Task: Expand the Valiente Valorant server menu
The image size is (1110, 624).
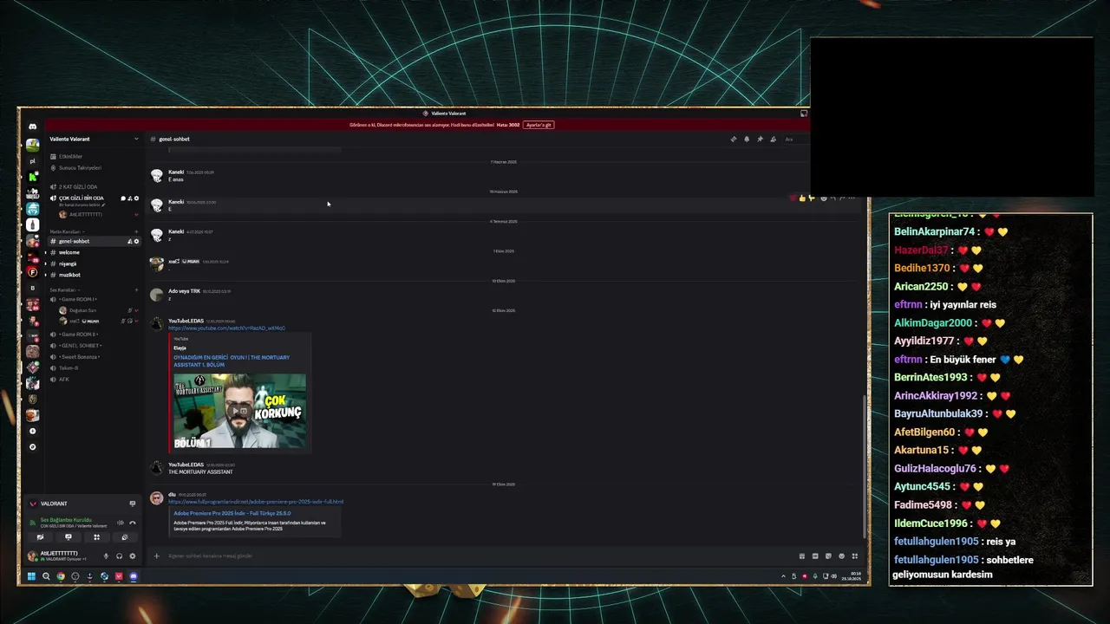Action: tap(94, 139)
